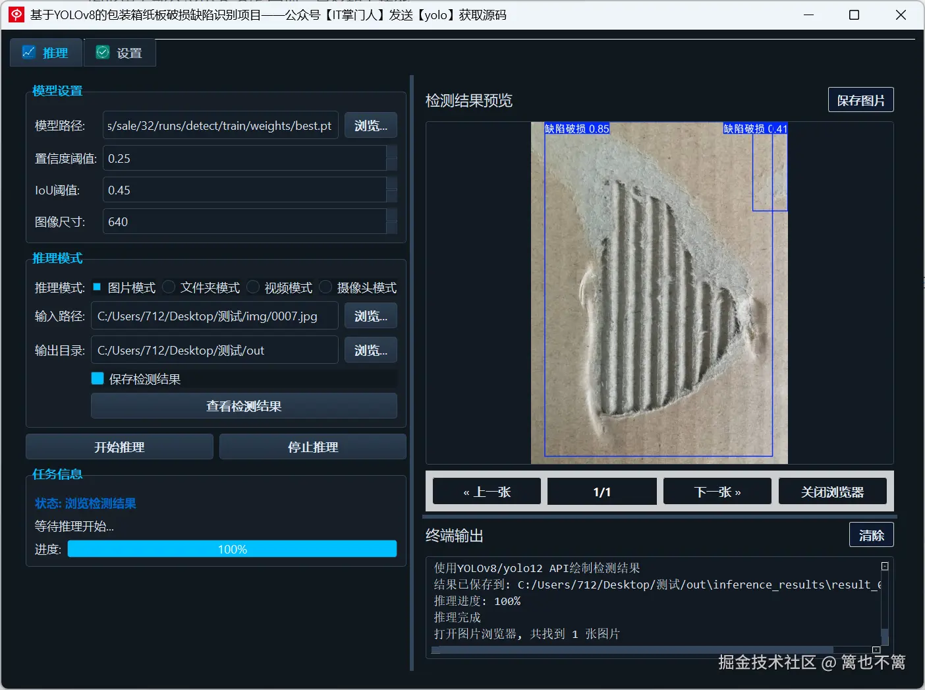Click the 输出目录 input field
The height and width of the screenshot is (690, 925).
[215, 350]
